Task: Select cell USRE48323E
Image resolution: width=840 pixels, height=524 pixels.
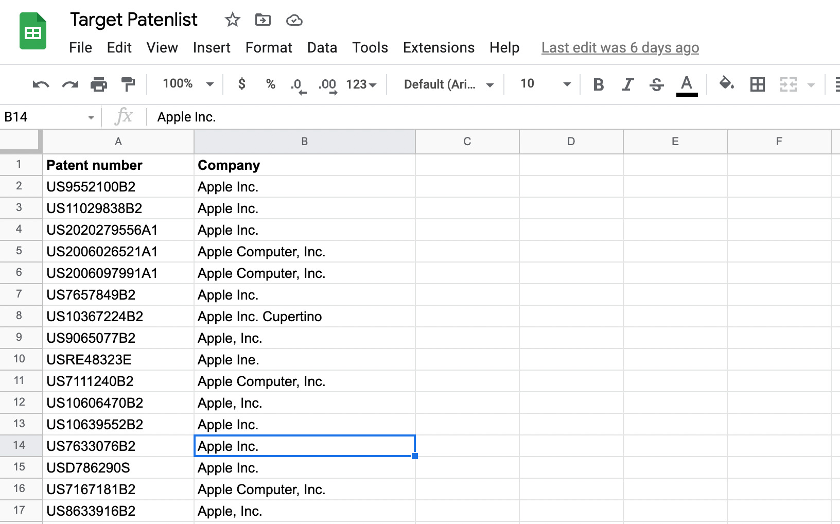Action: click(118, 360)
